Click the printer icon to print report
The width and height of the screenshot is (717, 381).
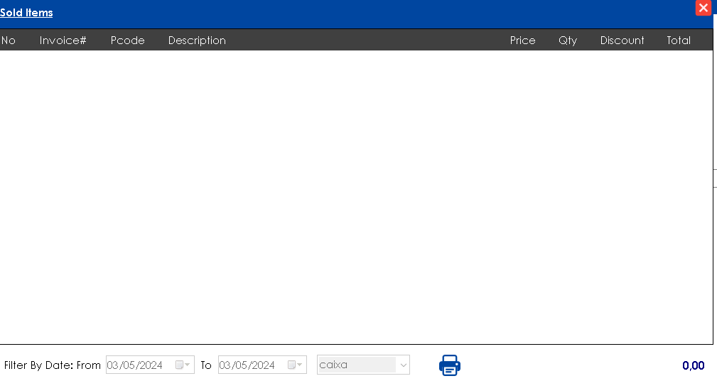click(x=449, y=365)
